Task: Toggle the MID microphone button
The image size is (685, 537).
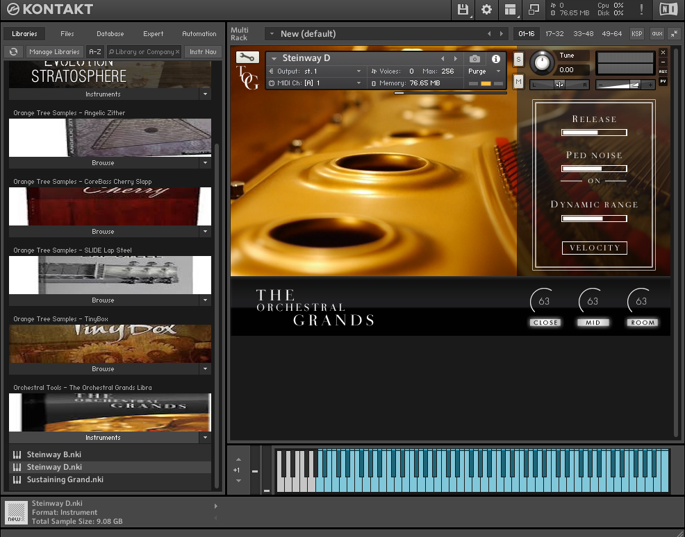Action: click(x=593, y=323)
